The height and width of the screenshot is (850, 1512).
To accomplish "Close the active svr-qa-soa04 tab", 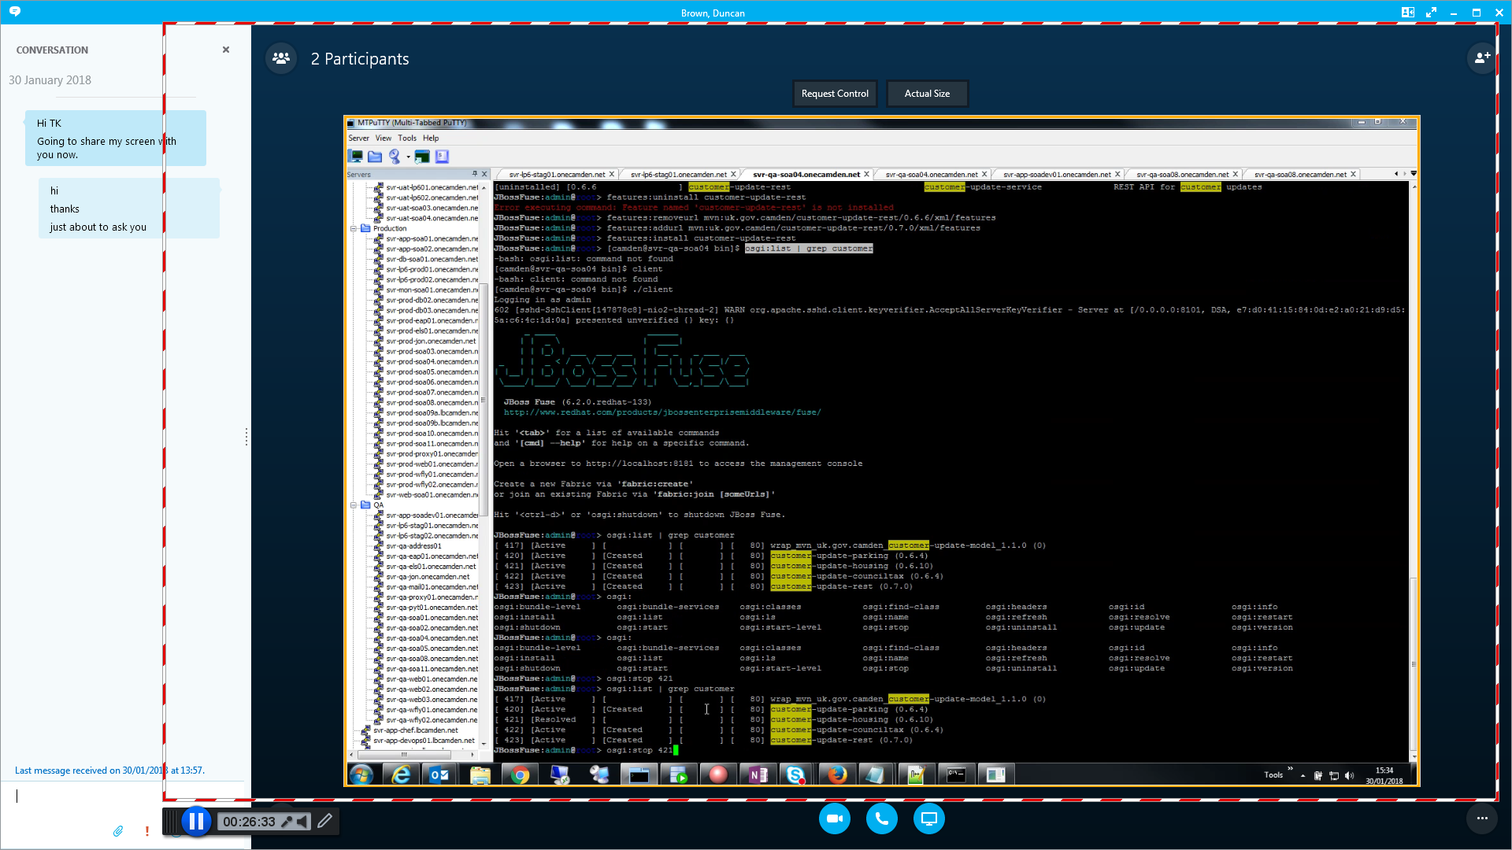I will 866,175.
